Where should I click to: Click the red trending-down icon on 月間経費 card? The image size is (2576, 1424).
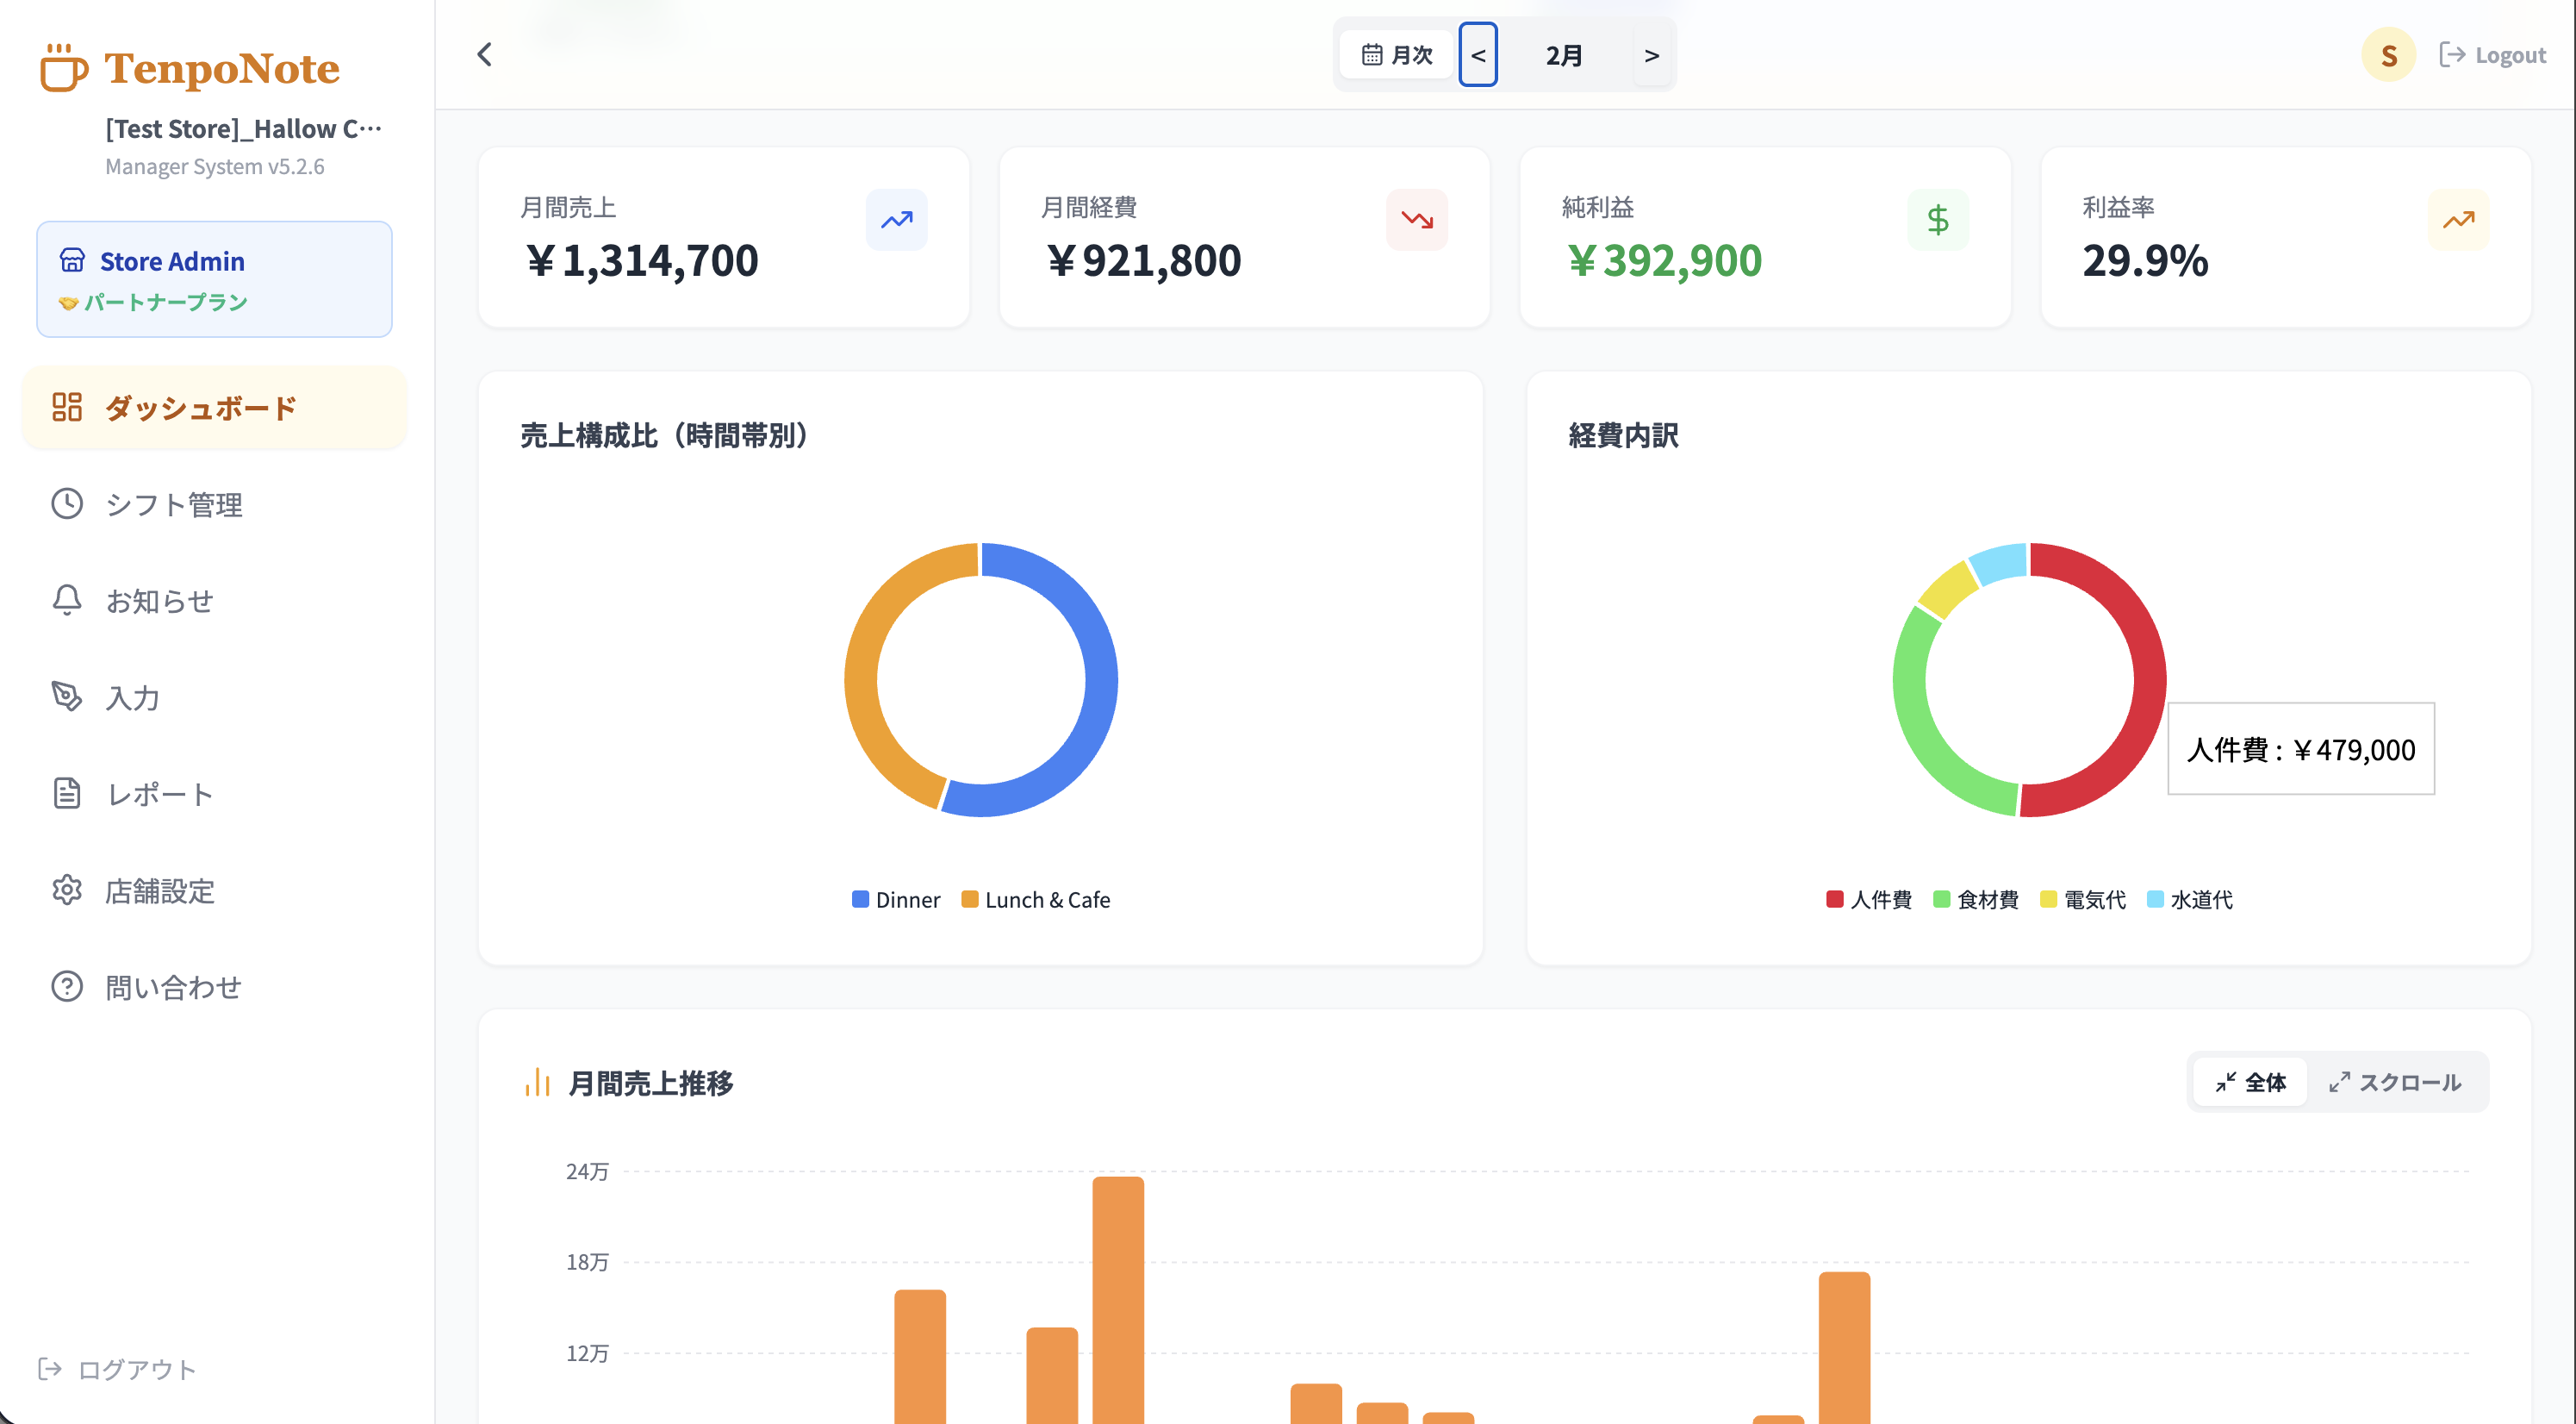[1417, 219]
